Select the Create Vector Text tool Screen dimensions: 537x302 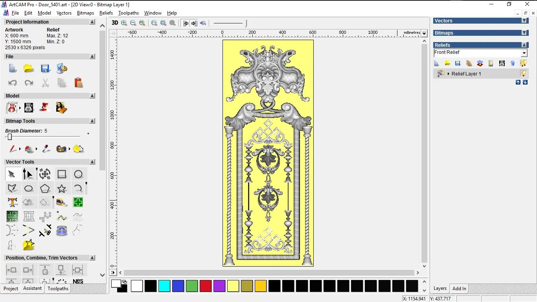pyautogui.click(x=12, y=203)
